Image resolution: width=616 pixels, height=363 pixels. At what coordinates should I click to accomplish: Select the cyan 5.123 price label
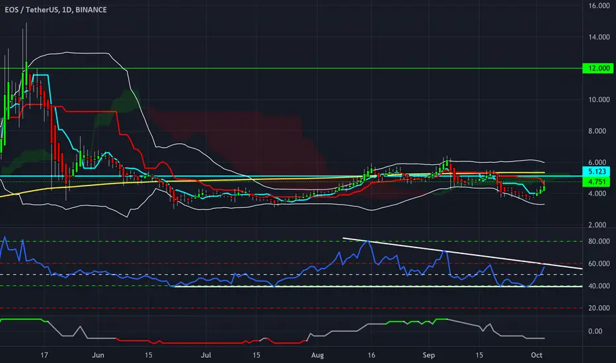coord(597,172)
